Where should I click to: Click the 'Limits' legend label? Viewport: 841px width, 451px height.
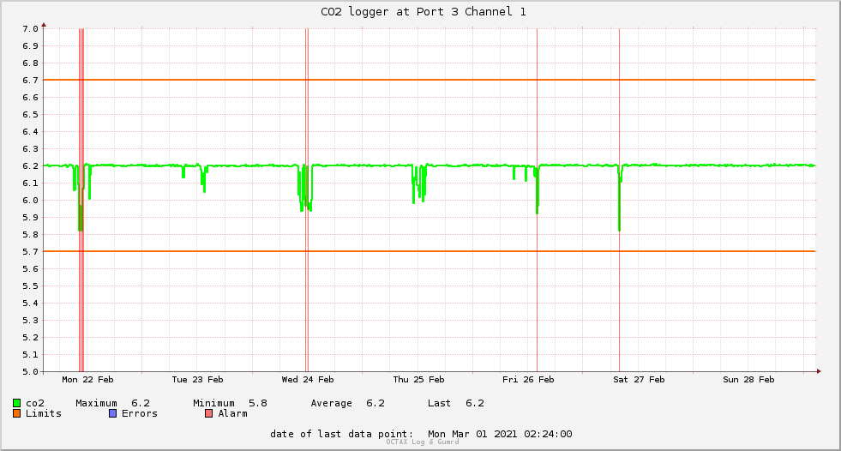coord(44,413)
